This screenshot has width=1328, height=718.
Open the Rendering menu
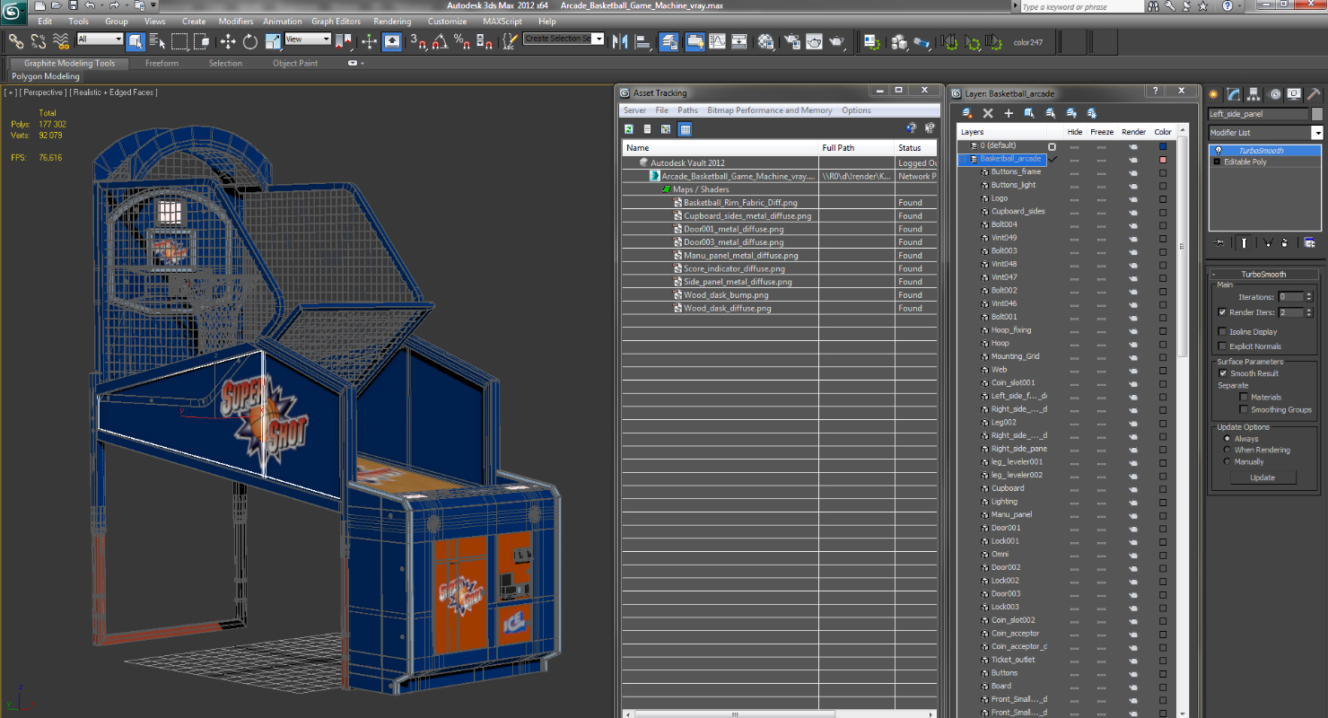click(392, 22)
